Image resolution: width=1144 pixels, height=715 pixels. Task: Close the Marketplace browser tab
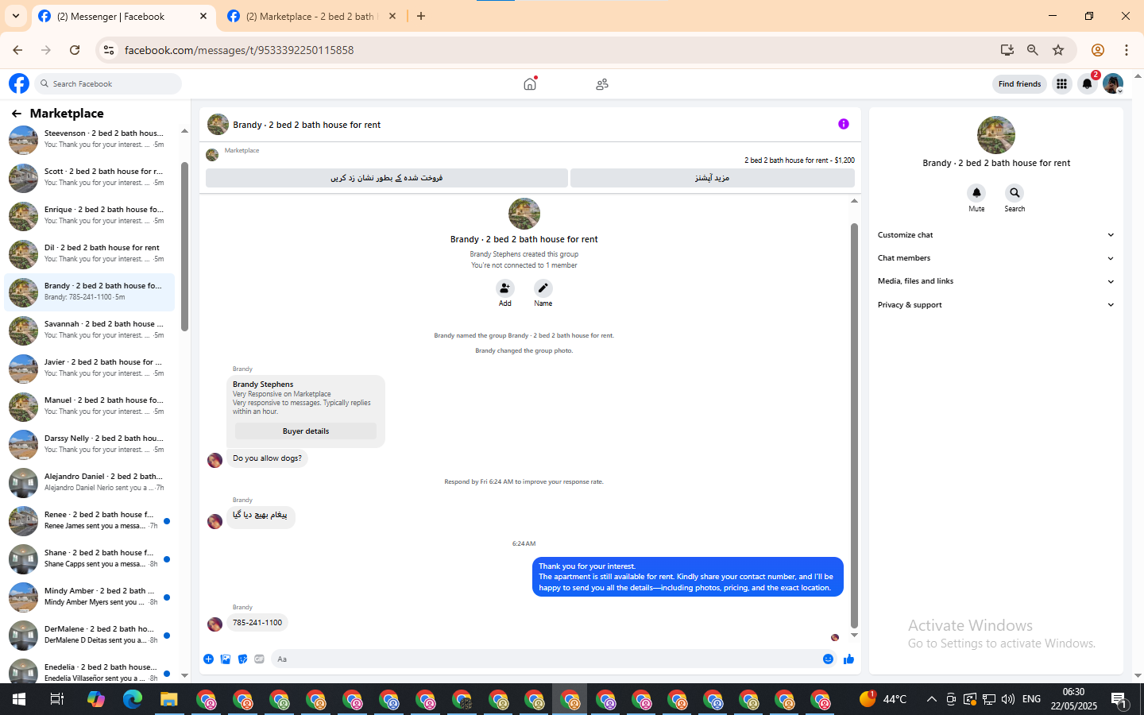point(392,16)
